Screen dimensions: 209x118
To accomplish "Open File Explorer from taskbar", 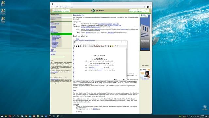I will 6,116.
